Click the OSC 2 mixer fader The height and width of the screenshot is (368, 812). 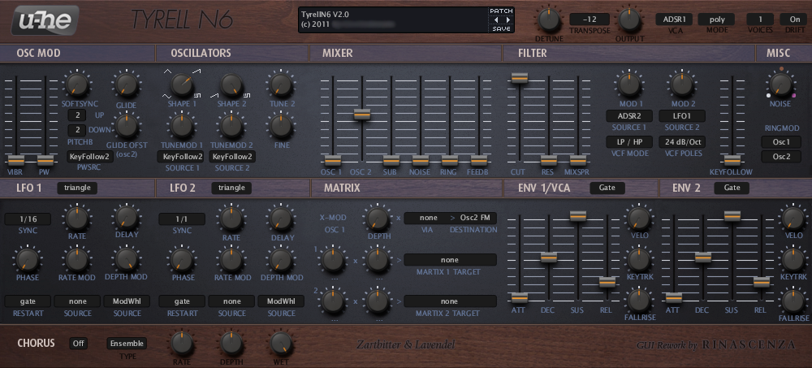(362, 114)
